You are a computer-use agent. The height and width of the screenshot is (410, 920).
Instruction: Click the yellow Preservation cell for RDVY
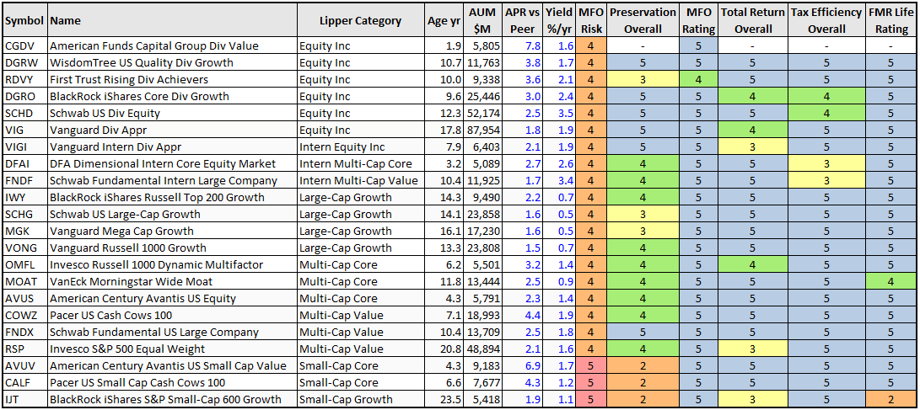point(643,79)
